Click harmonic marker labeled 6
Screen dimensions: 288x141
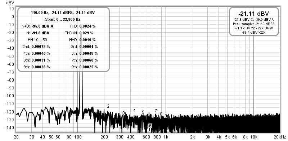click(x=150, y=126)
